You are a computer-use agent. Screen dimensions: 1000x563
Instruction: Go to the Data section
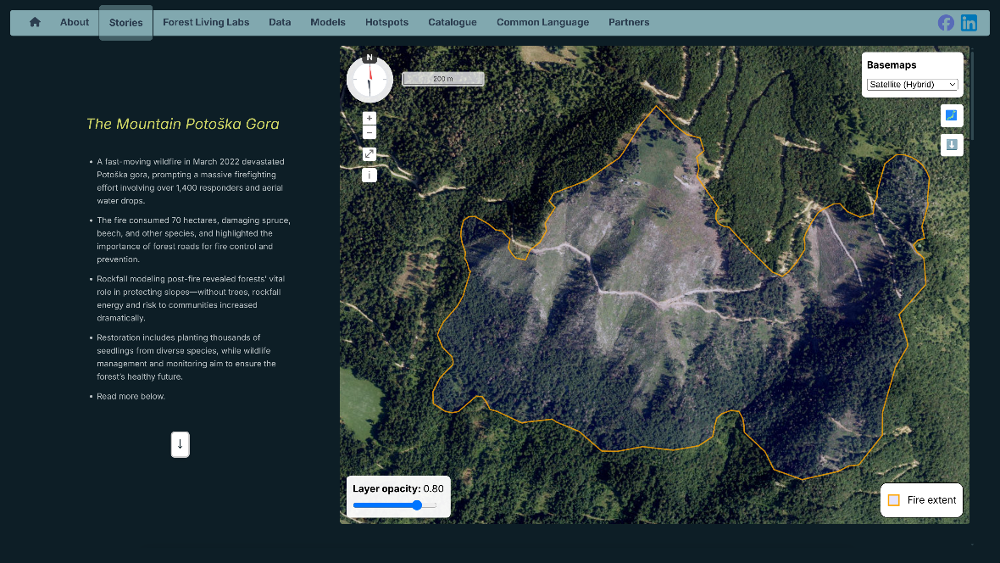(280, 22)
